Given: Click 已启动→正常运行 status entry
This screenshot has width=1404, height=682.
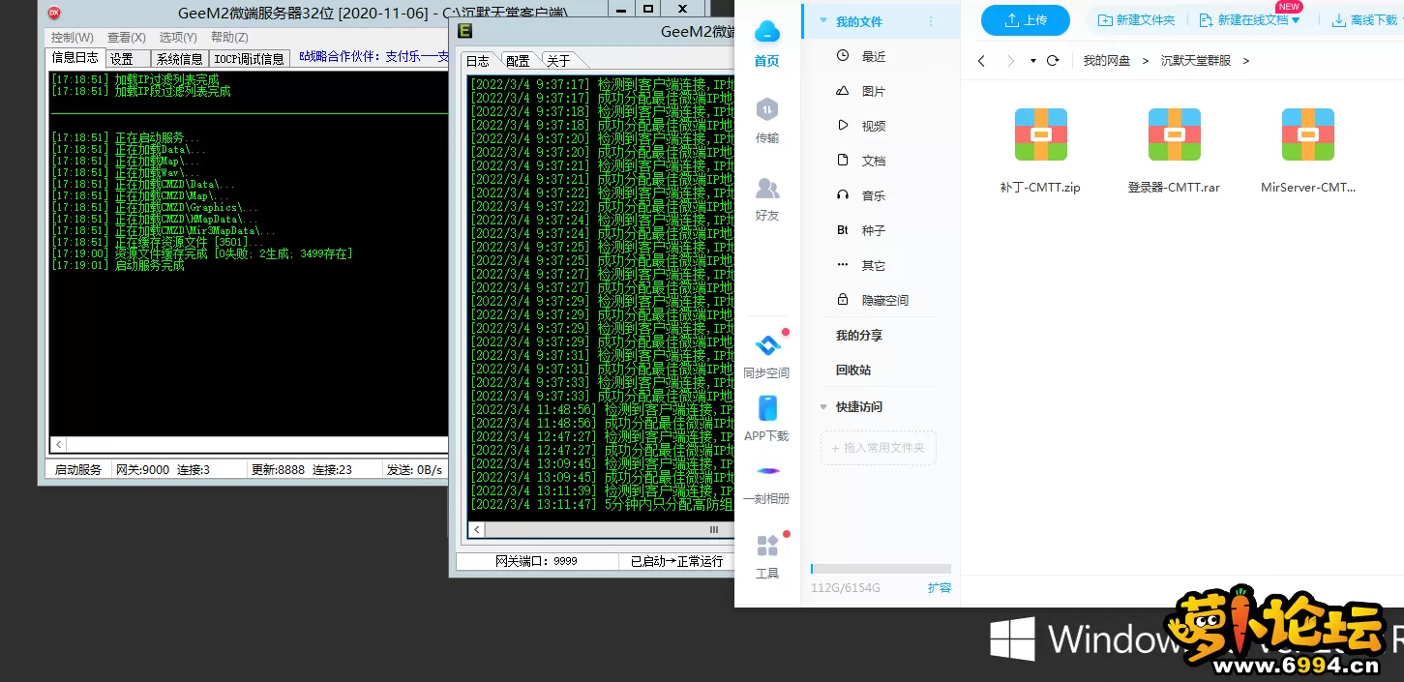Looking at the screenshot, I should tap(676, 561).
